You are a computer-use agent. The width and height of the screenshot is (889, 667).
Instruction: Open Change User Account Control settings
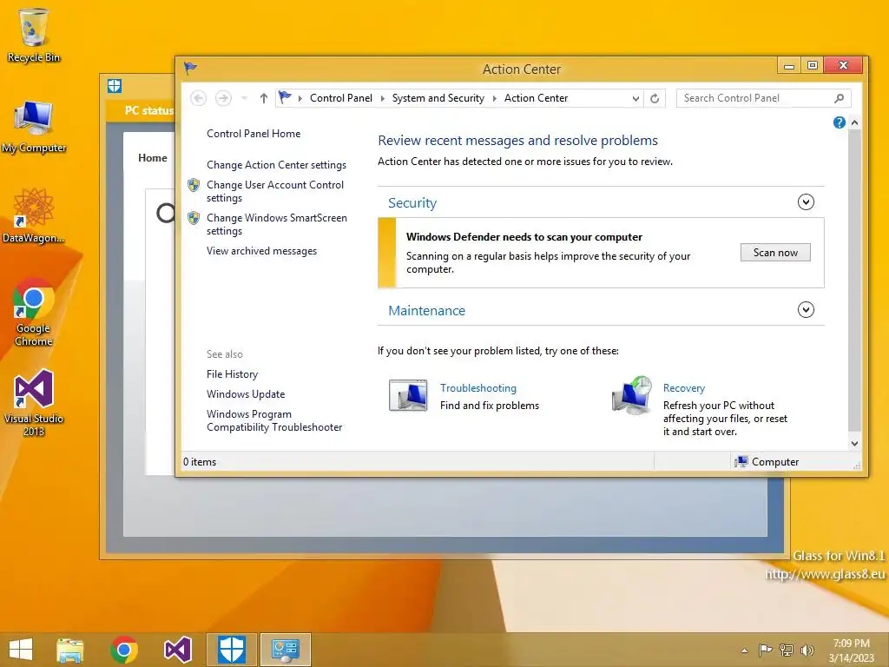tap(275, 191)
